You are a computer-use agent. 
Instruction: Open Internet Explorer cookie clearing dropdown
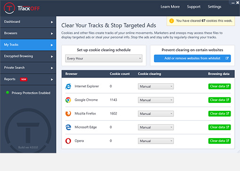[x=156, y=86]
